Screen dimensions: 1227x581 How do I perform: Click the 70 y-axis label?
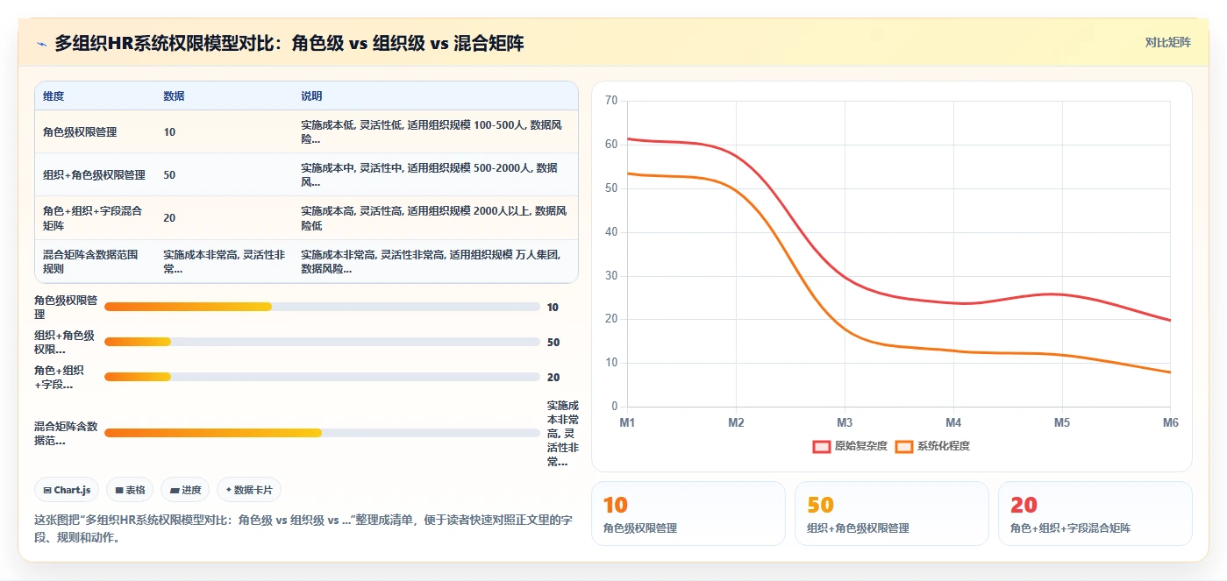coord(611,101)
